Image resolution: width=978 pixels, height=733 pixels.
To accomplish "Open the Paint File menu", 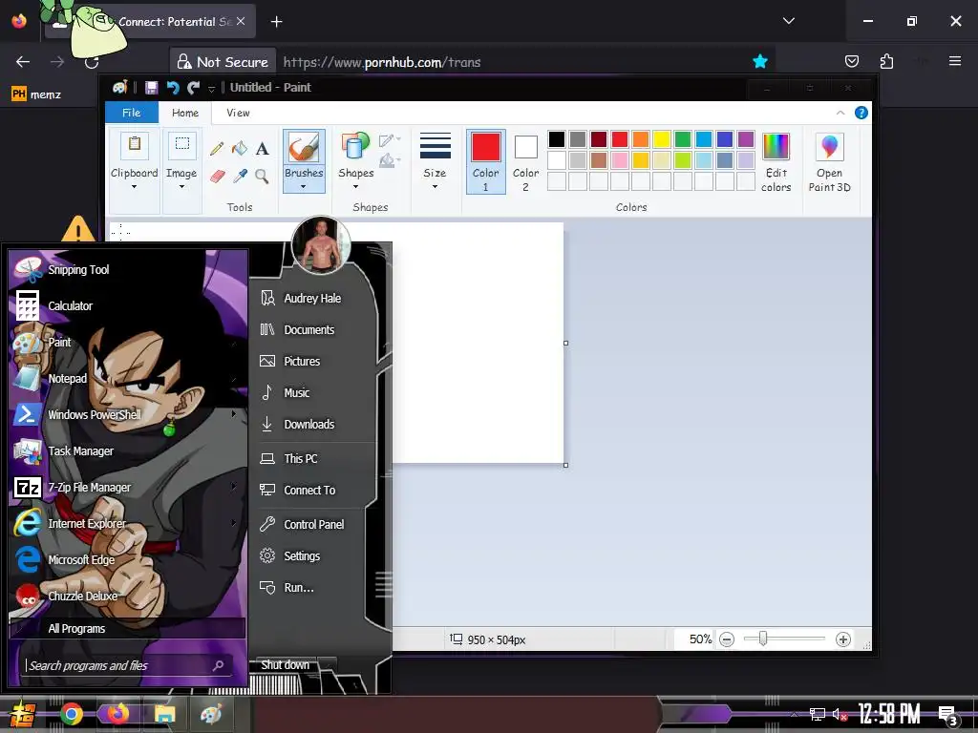I will 131,113.
